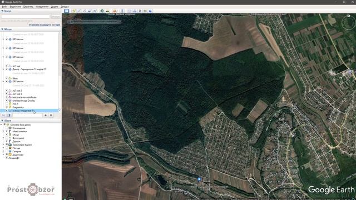Click the Тривимірні будівлі layer icon
The image size is (356, 200).
click(10, 144)
